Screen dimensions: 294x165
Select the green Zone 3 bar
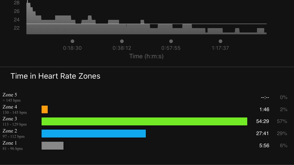point(144,121)
